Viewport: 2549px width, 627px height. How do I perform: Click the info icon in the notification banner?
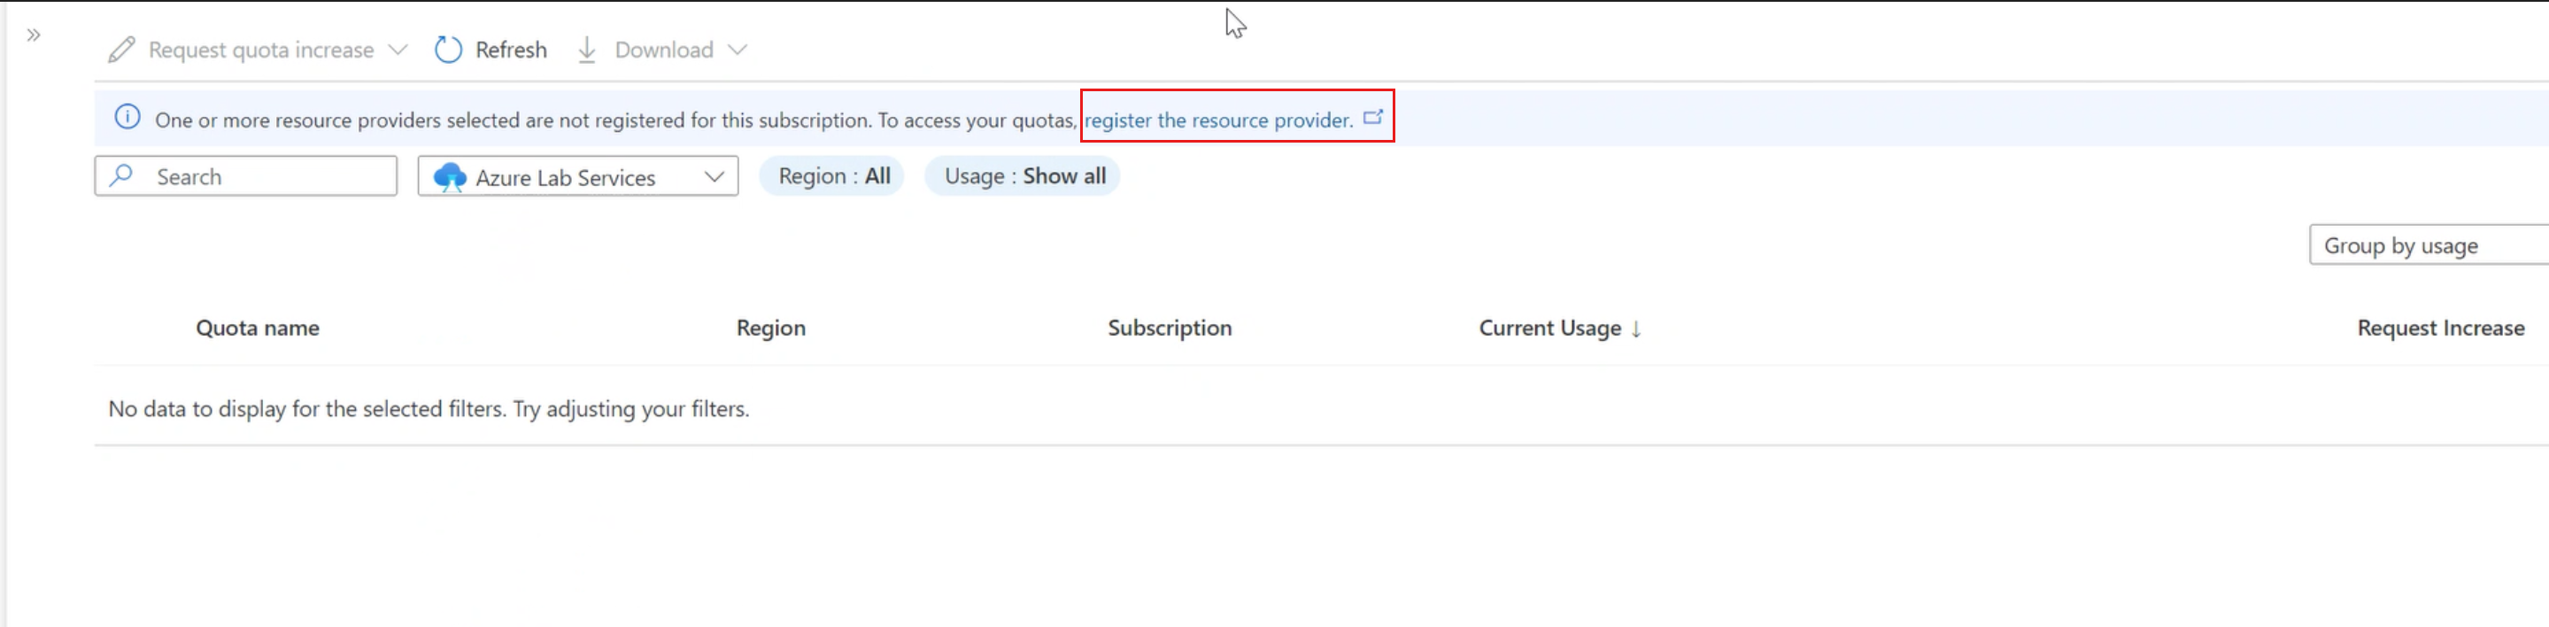pyautogui.click(x=127, y=117)
